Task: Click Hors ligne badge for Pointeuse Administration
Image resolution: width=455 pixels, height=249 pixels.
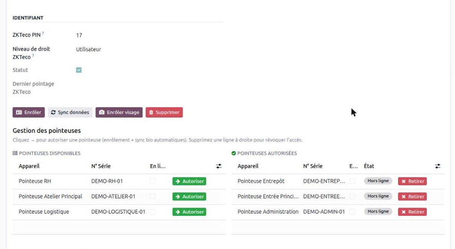Action: (378, 212)
